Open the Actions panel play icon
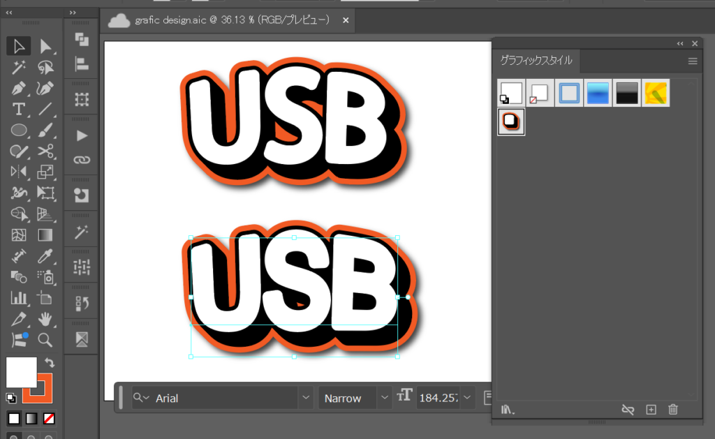Image resolution: width=715 pixels, height=439 pixels. 82,136
